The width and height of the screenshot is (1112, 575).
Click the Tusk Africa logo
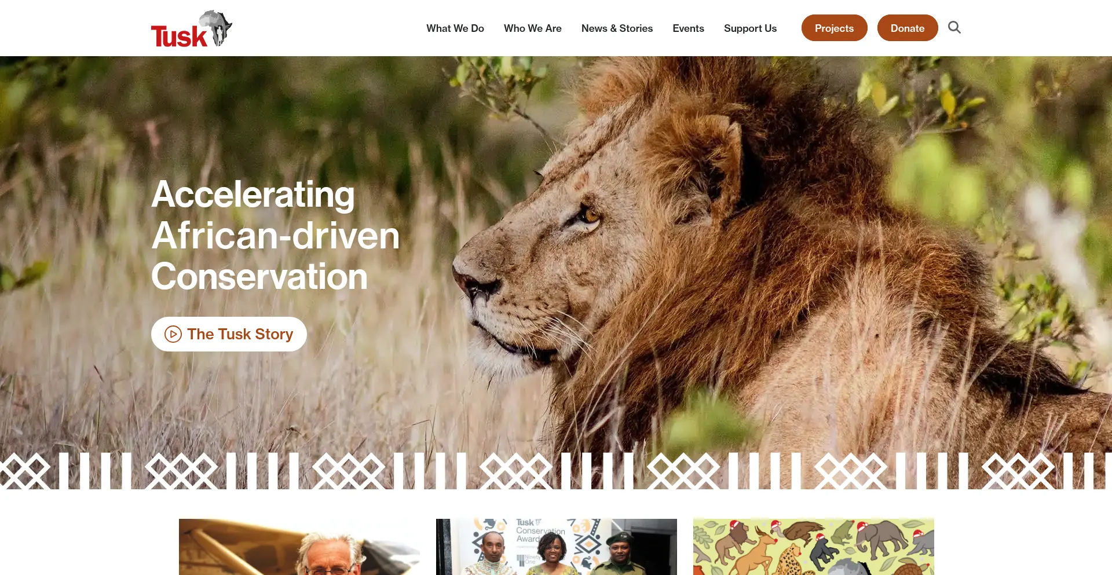click(x=192, y=28)
